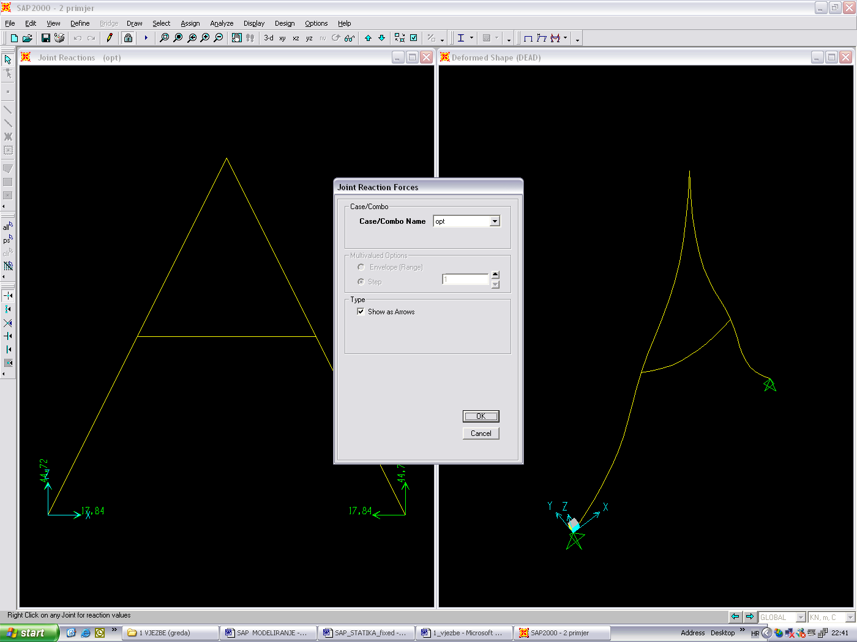Run analysis with the play arrow icon

[x=146, y=38]
